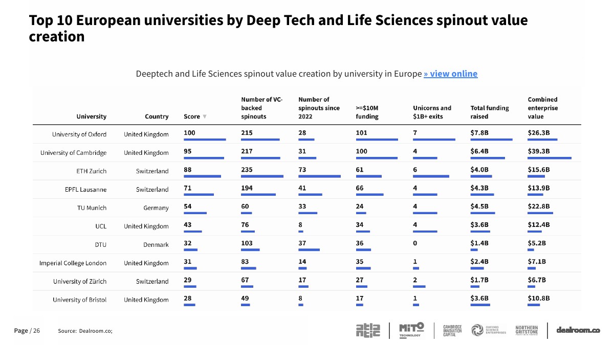614x345 pixels.
Task: Select 'Number of VC-backed spinouts' header
Action: pyautogui.click(x=261, y=108)
